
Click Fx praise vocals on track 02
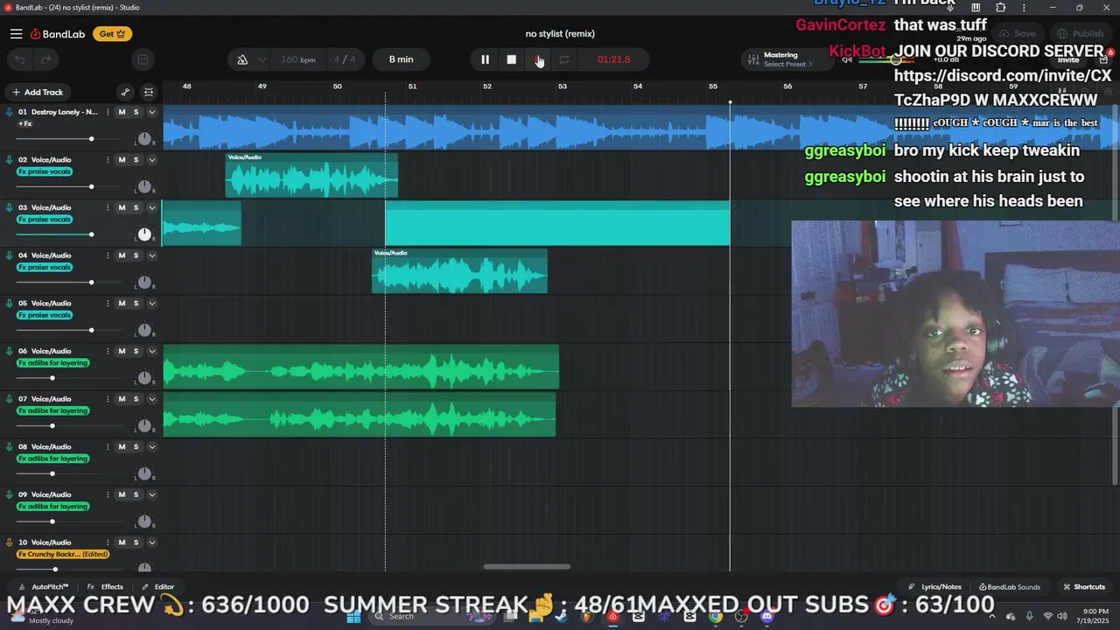pos(45,171)
